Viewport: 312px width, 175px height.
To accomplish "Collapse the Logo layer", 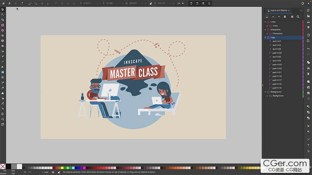I will pyautogui.click(x=265, y=37).
